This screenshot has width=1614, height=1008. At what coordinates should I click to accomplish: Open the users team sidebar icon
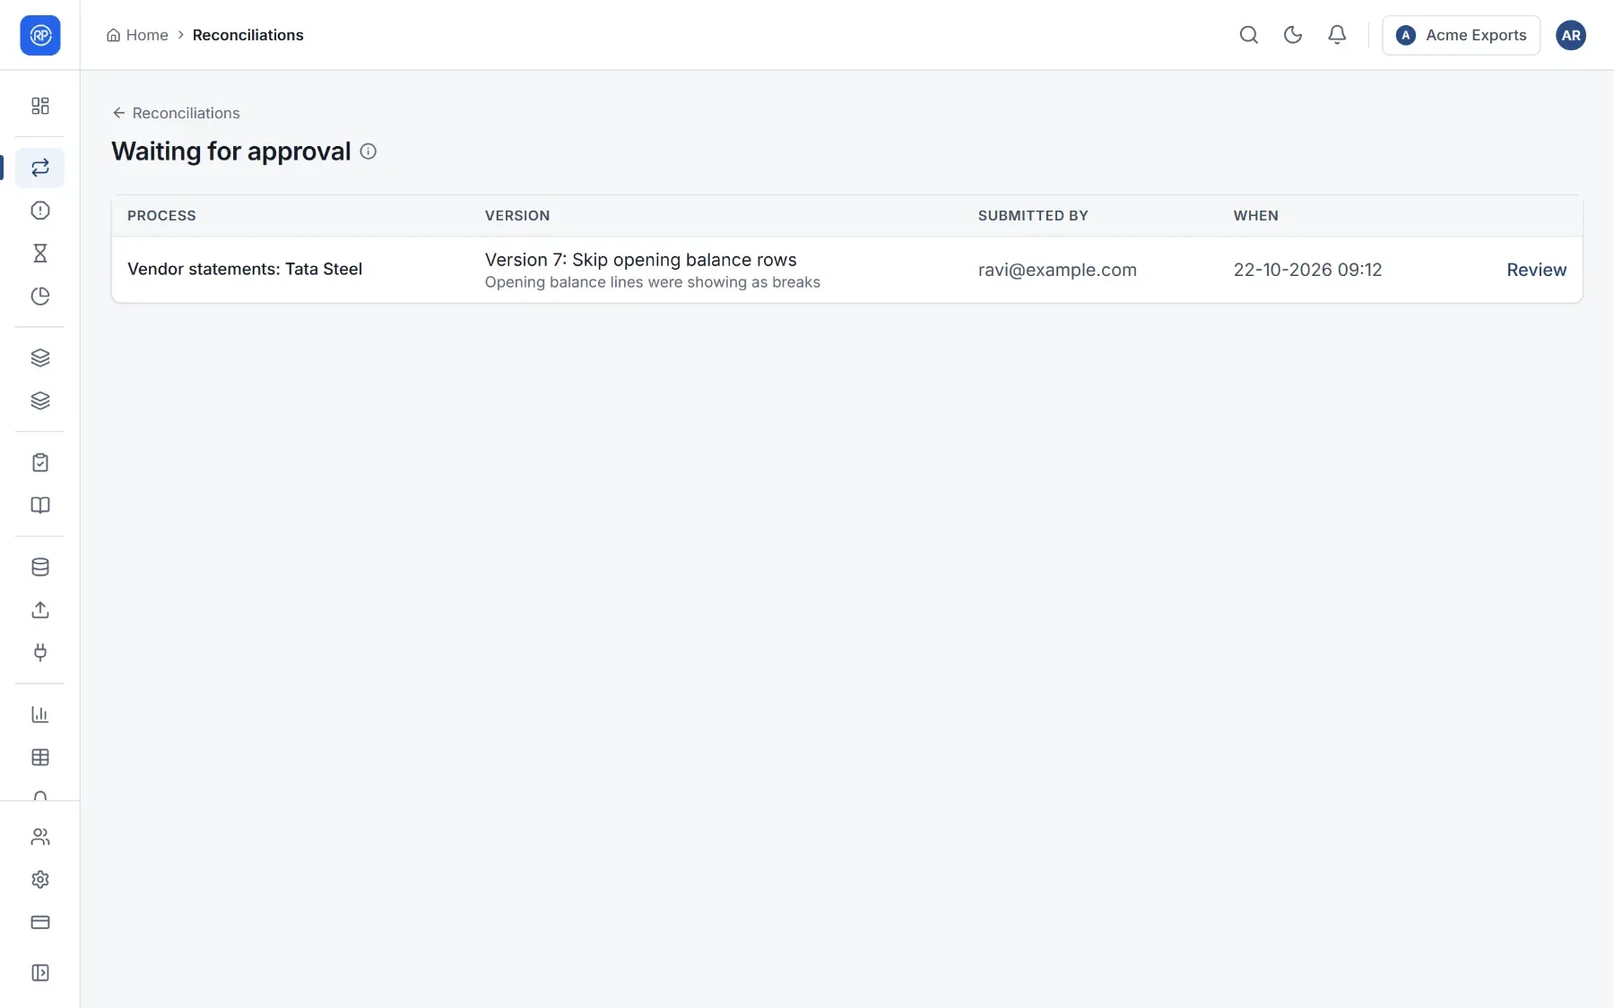point(40,837)
